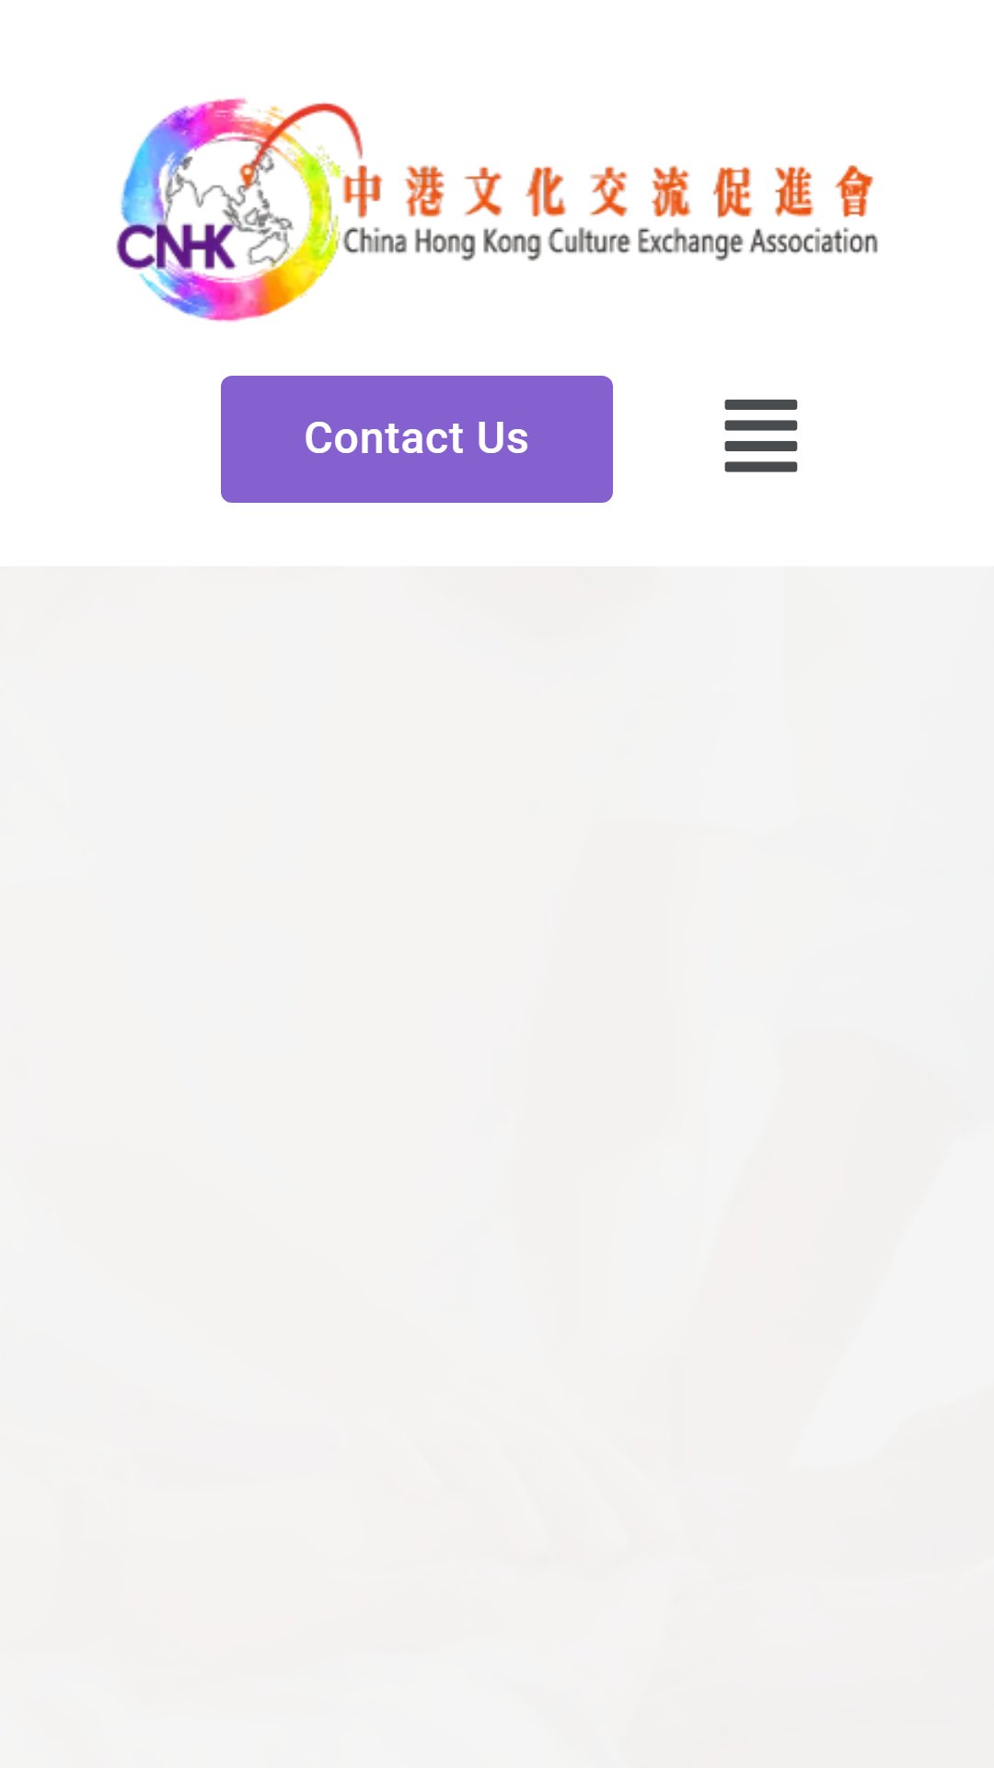This screenshot has height=1768, width=994.
Task: Tap the site logo to go home
Action: (497, 210)
